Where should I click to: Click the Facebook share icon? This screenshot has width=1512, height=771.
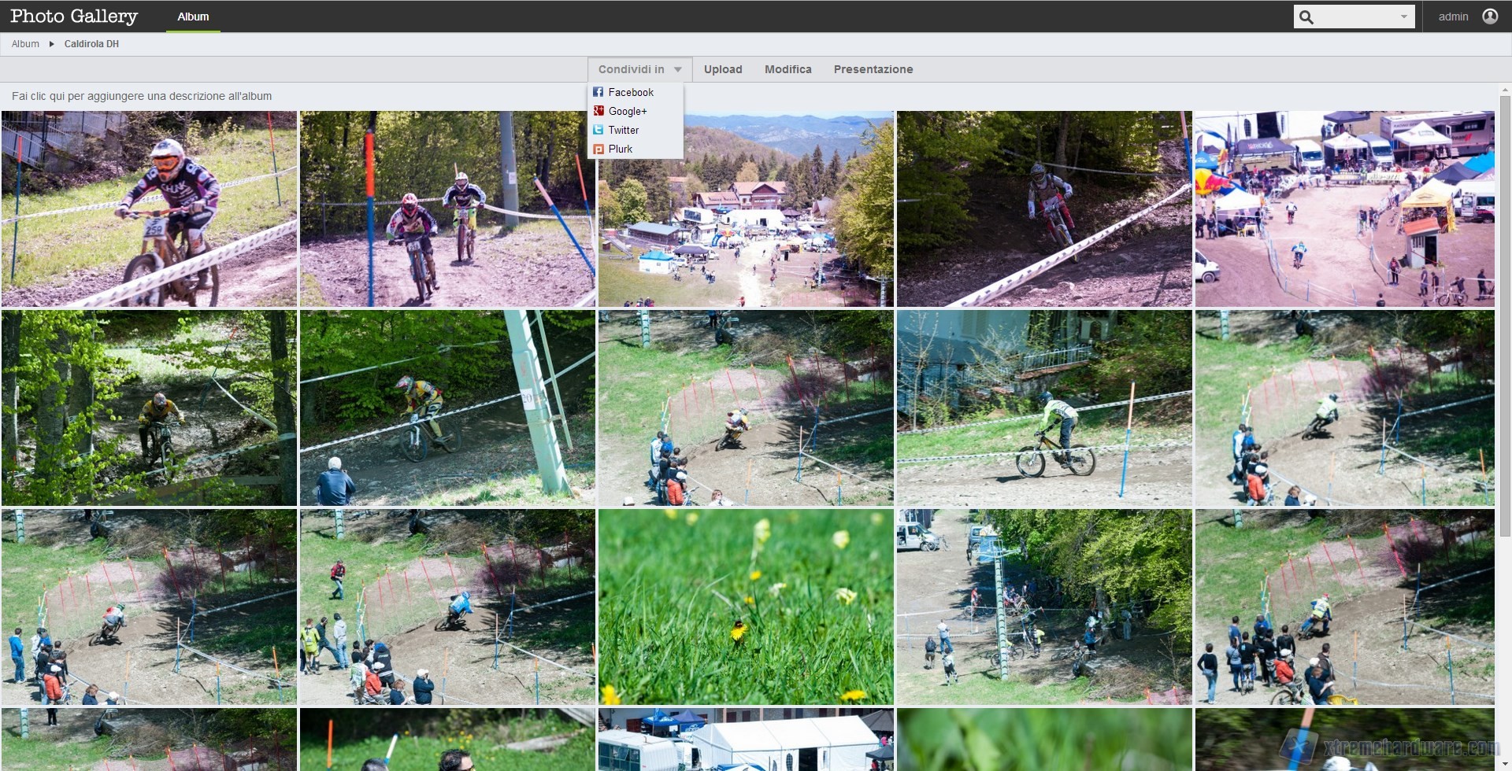(598, 92)
